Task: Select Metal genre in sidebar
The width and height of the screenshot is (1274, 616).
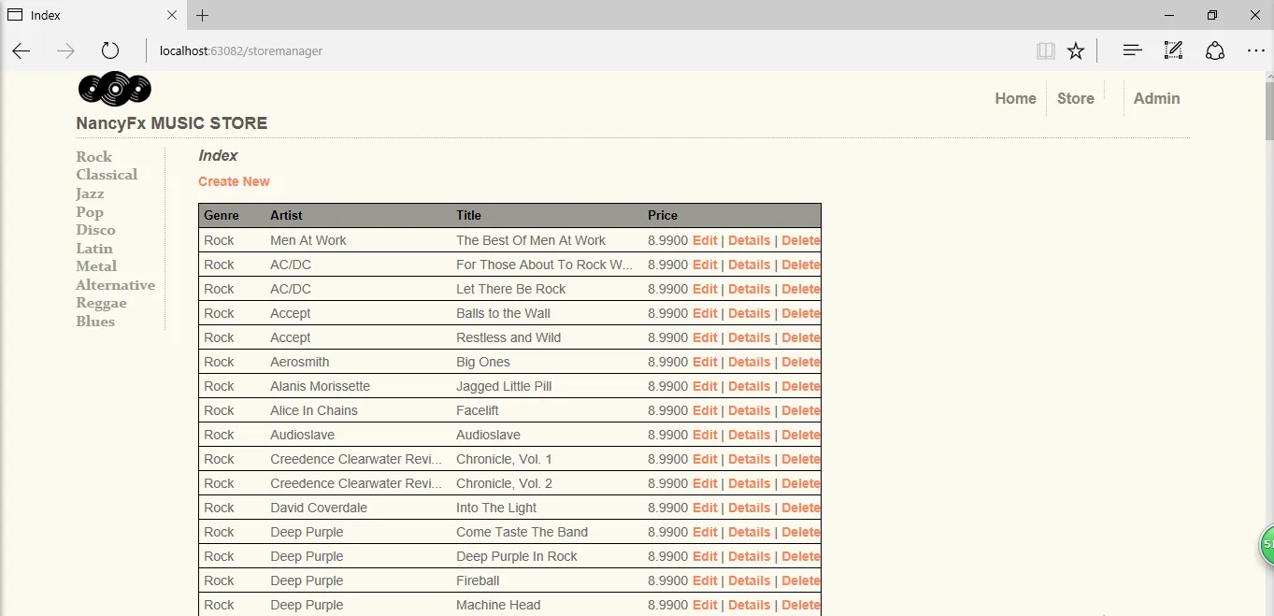Action: pyautogui.click(x=96, y=266)
